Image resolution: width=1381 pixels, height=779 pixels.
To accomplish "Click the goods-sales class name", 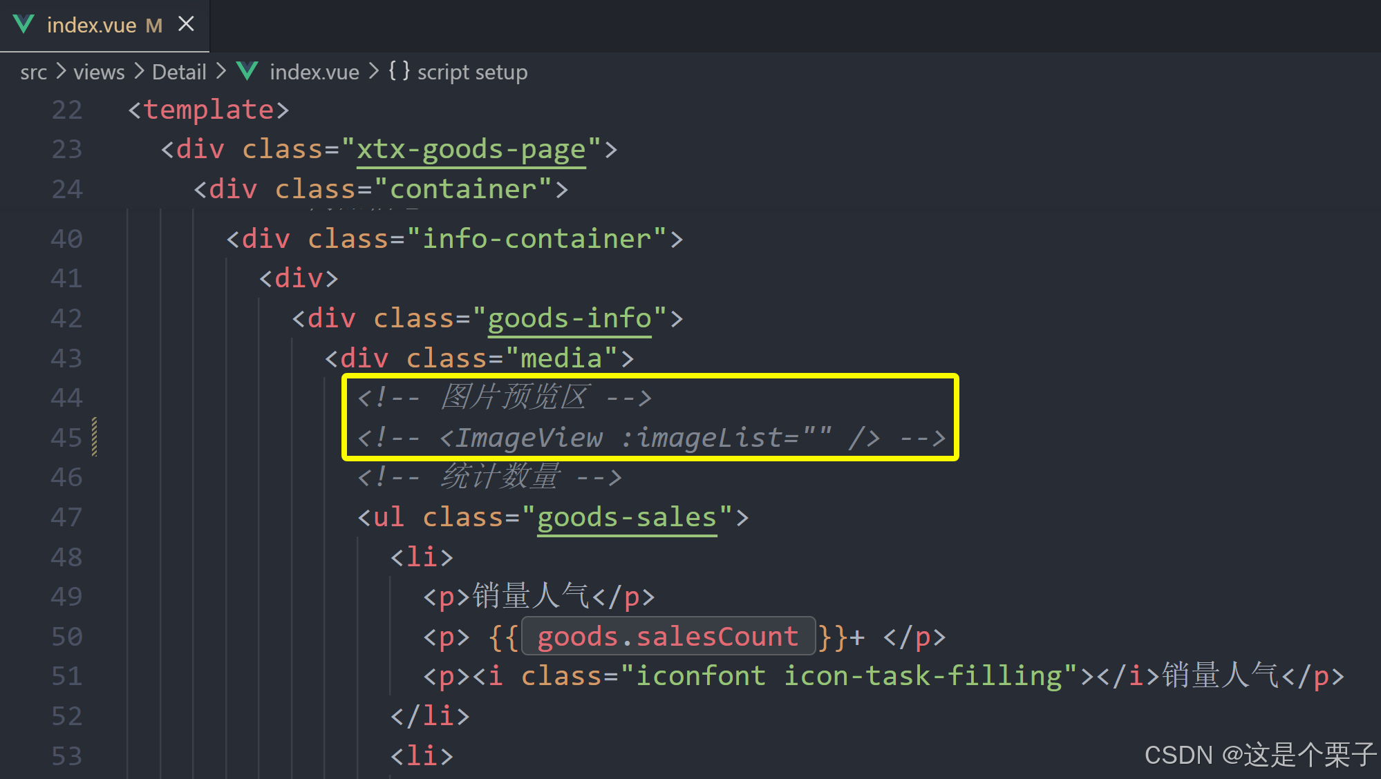I will click(626, 517).
